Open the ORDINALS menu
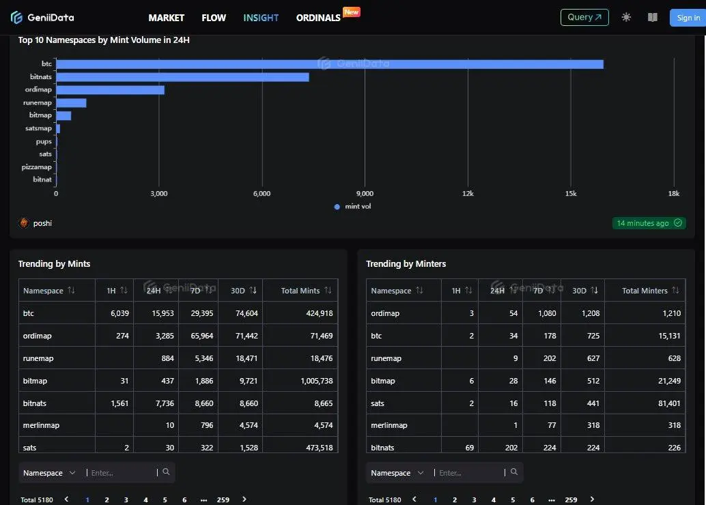The height and width of the screenshot is (505, 706). click(x=318, y=18)
